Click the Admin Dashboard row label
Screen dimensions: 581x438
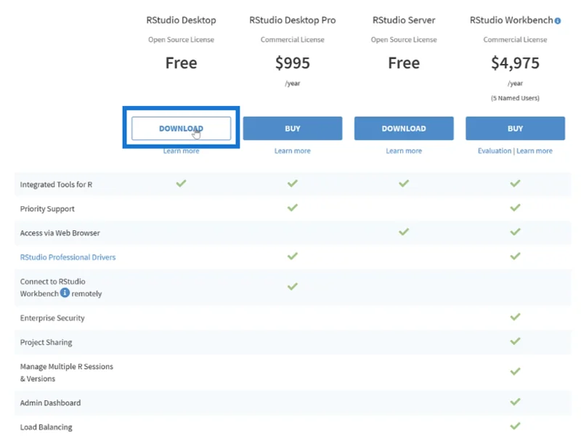coord(50,403)
